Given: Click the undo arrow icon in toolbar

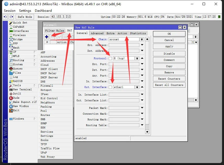Looking at the screenshot, I should [x=6, y=17].
